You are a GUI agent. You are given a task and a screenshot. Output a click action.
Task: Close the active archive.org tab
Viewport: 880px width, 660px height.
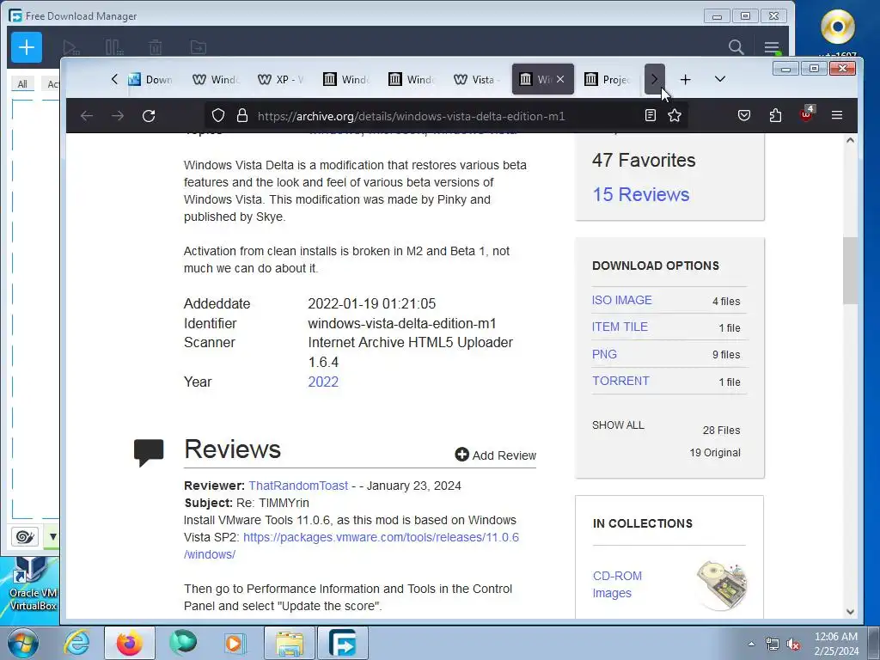(x=560, y=80)
